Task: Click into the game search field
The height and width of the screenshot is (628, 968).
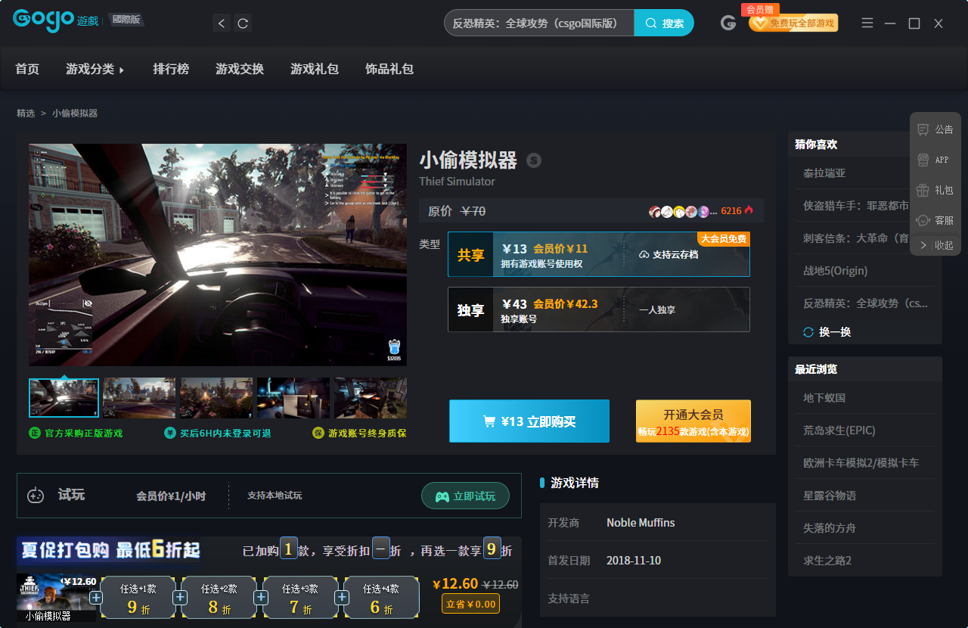Action: tap(539, 23)
